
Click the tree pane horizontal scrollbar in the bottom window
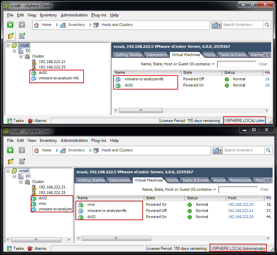tap(36, 240)
